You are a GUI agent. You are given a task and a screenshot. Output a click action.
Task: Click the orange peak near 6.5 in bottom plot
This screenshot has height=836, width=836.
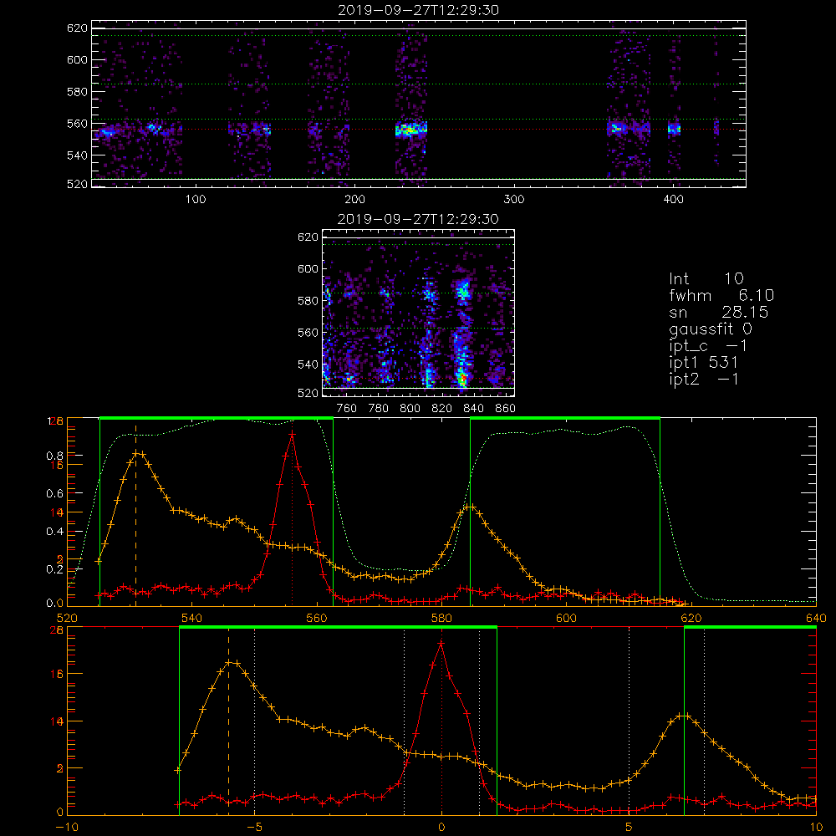[684, 716]
